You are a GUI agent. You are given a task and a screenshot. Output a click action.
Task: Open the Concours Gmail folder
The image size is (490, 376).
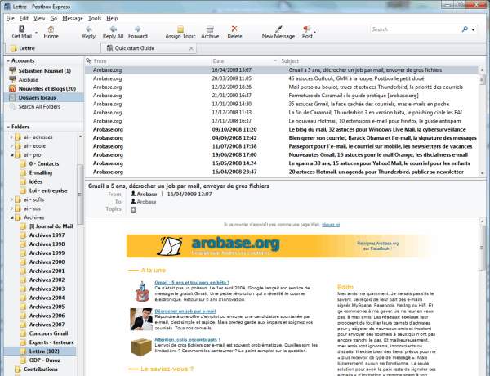48,333
